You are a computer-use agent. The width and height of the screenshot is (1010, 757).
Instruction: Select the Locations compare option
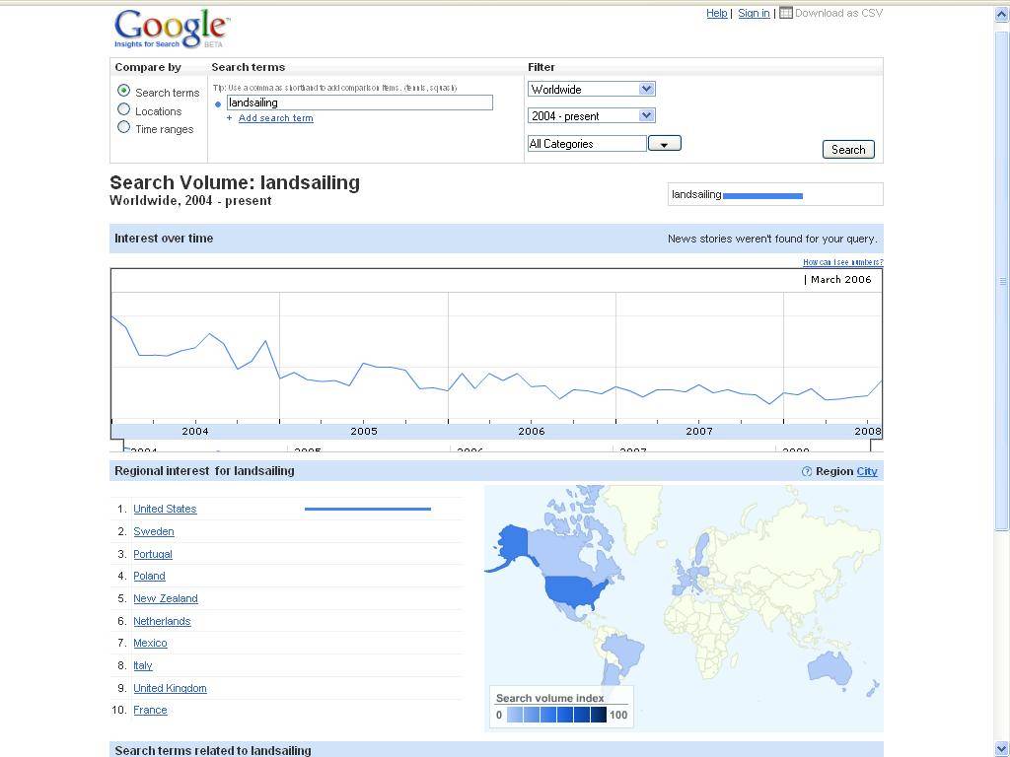click(x=123, y=109)
